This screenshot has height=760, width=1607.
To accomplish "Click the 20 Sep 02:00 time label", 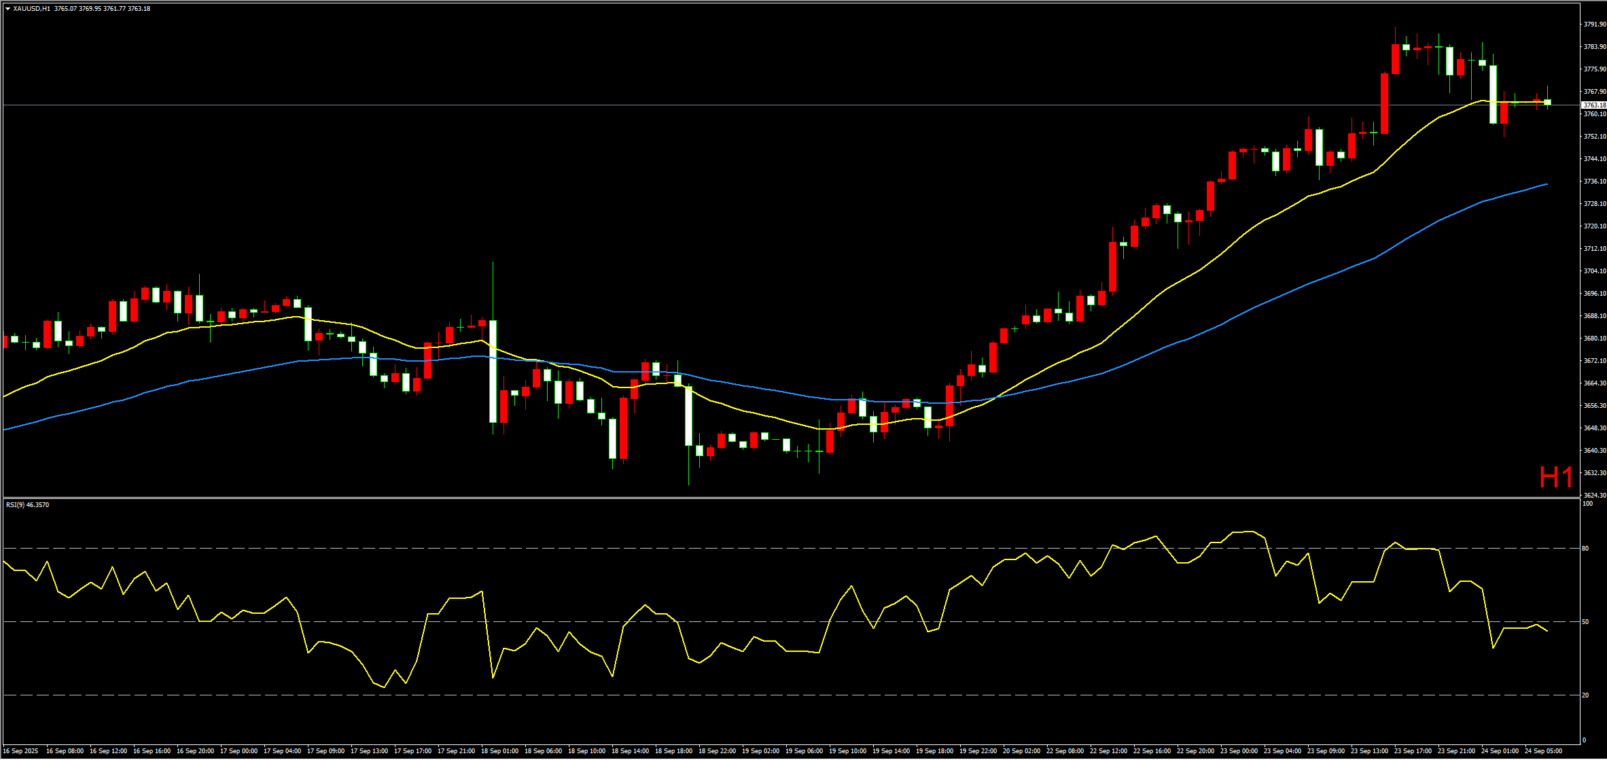I will pyautogui.click(x=1021, y=751).
